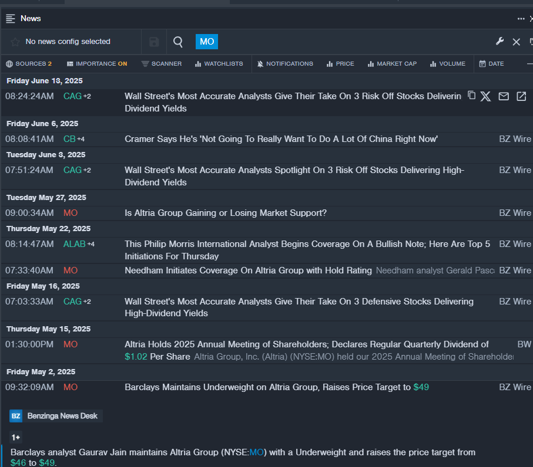Email the June 13 CAG headline

[x=504, y=96]
